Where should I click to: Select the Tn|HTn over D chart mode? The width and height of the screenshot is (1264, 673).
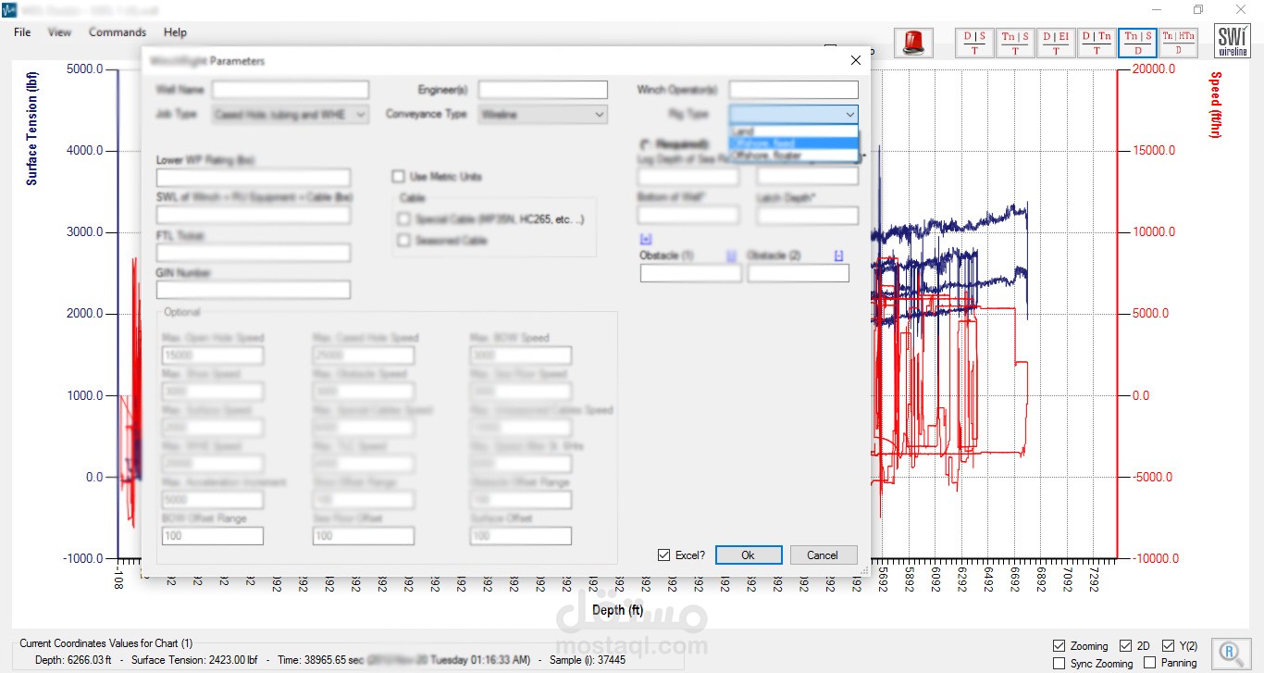click(x=1178, y=44)
